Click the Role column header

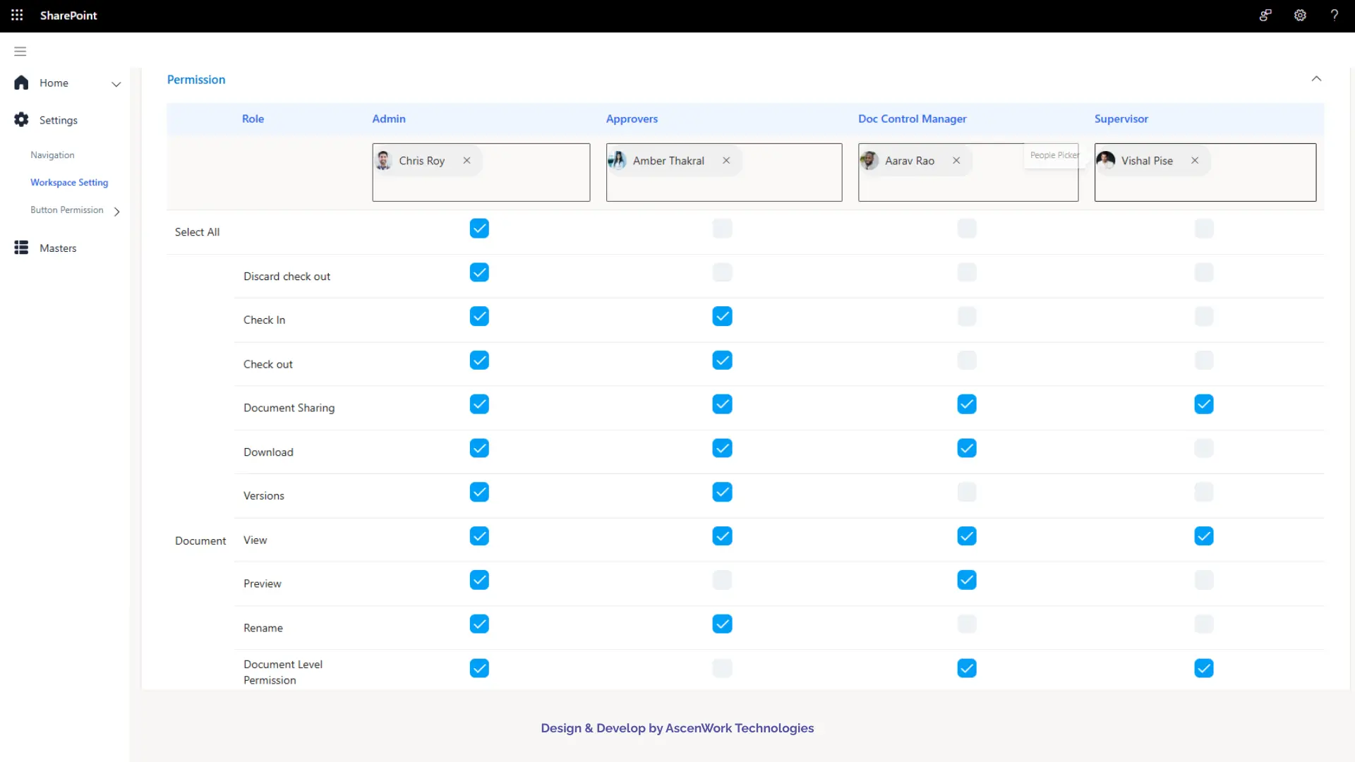(x=253, y=119)
